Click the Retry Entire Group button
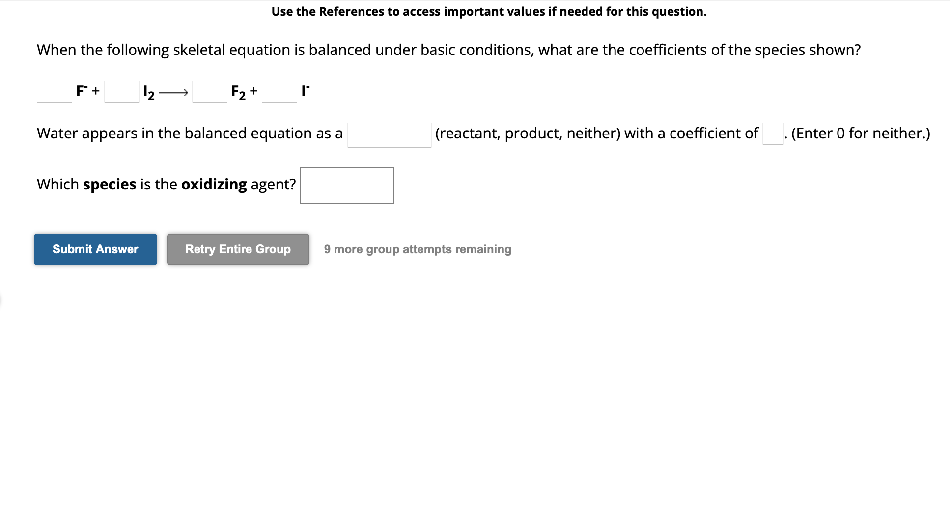This screenshot has height=511, width=950. click(x=237, y=249)
